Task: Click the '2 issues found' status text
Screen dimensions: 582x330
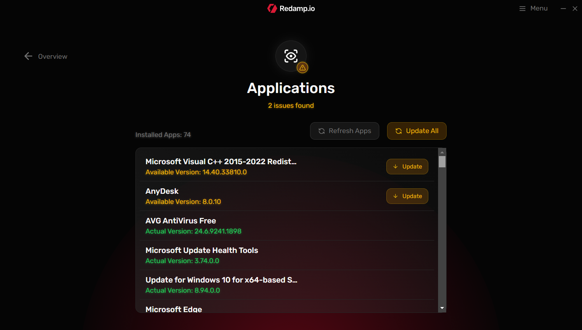Action: (291, 105)
